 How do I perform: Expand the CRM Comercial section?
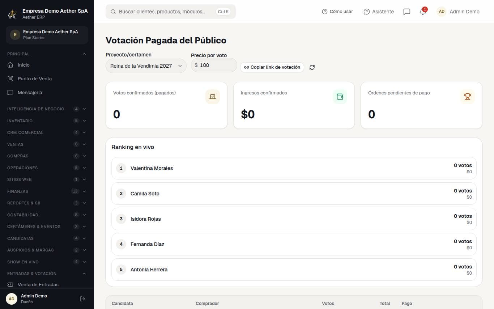point(47,132)
